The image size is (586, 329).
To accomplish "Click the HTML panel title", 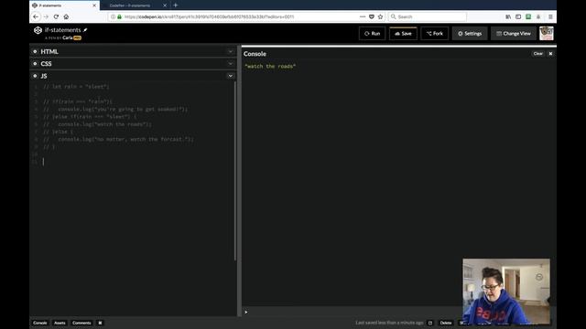I will [49, 52].
